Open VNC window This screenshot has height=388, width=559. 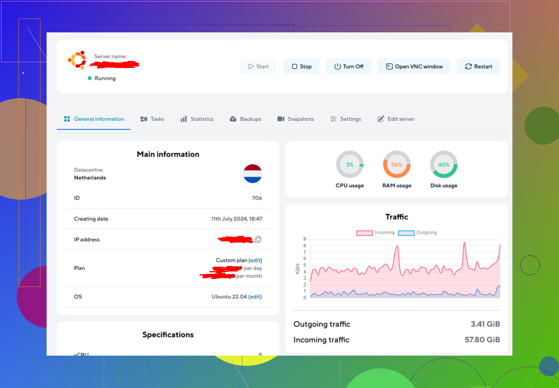click(414, 67)
